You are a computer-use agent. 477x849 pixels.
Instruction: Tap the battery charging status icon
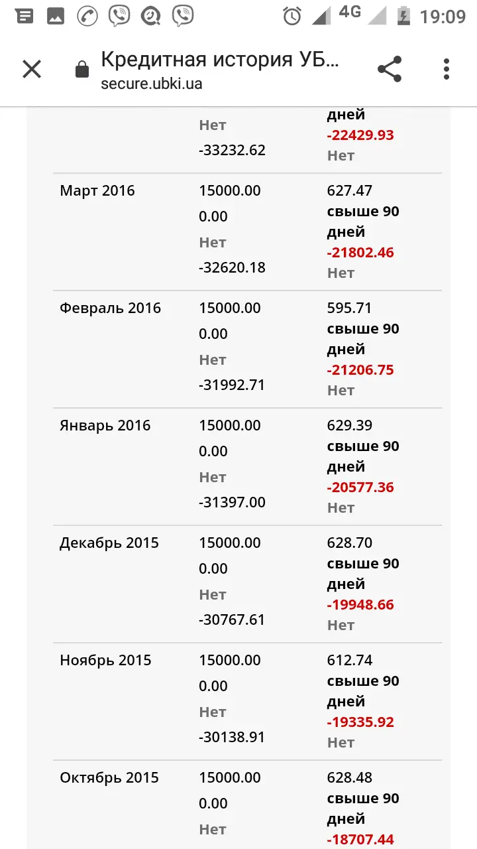tap(403, 16)
